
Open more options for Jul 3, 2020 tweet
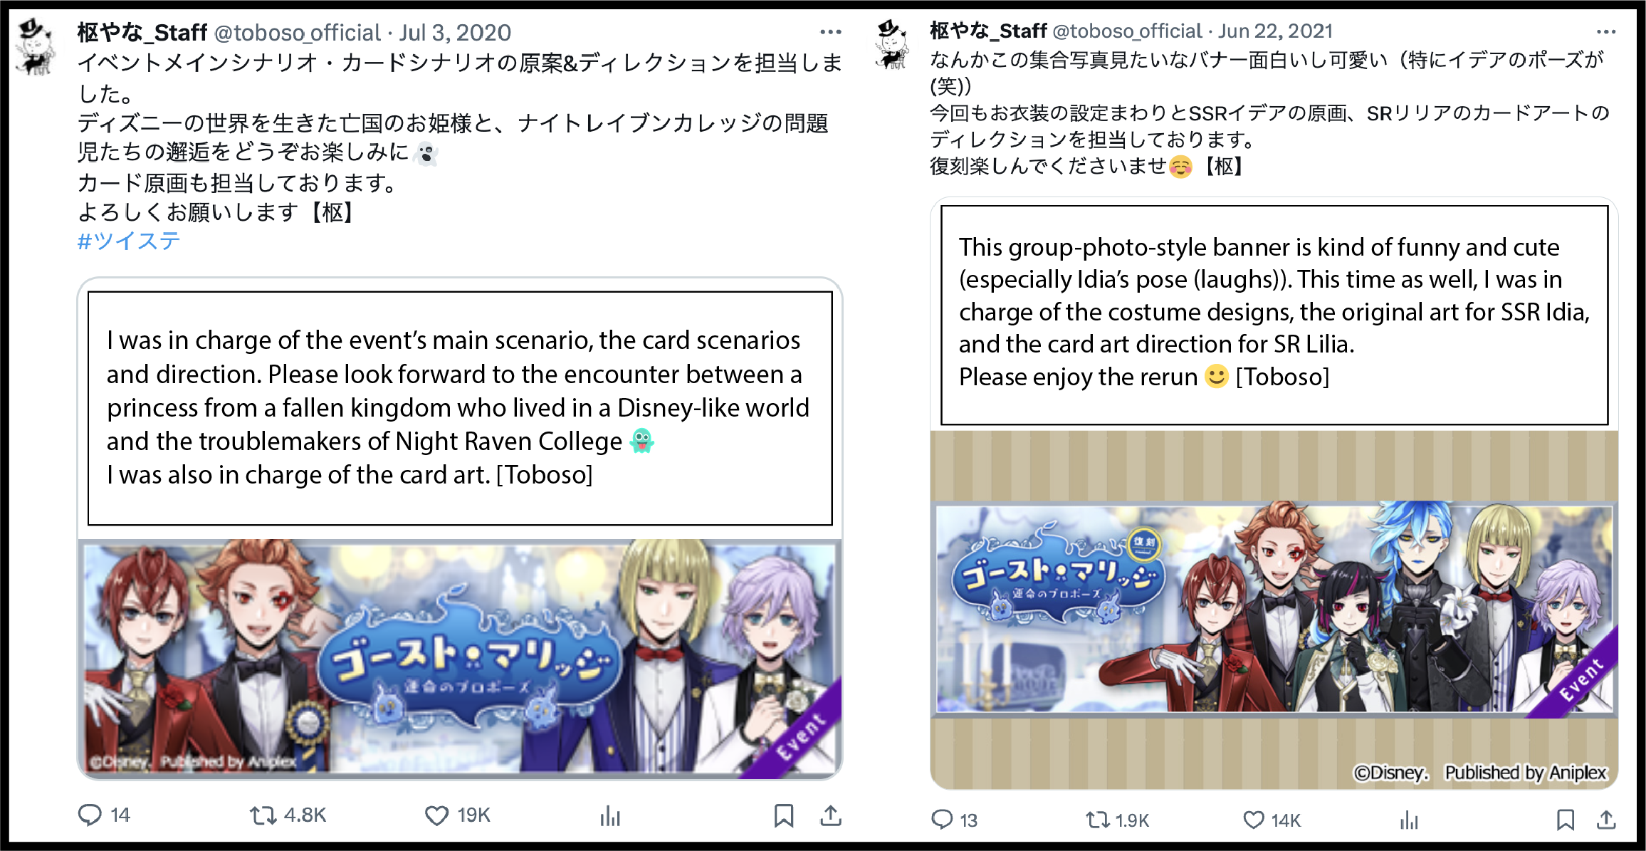click(830, 32)
